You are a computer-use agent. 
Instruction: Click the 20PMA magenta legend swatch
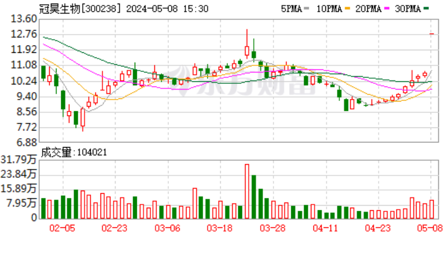(387, 9)
